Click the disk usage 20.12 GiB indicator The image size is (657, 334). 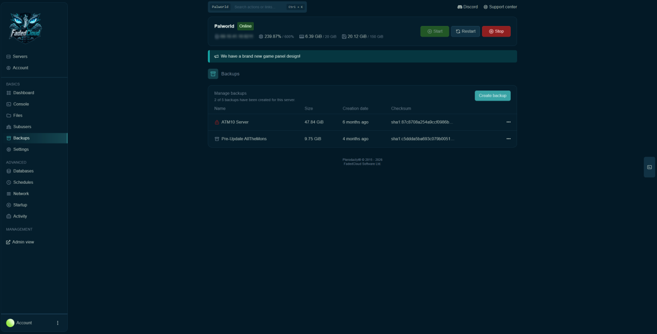[362, 37]
